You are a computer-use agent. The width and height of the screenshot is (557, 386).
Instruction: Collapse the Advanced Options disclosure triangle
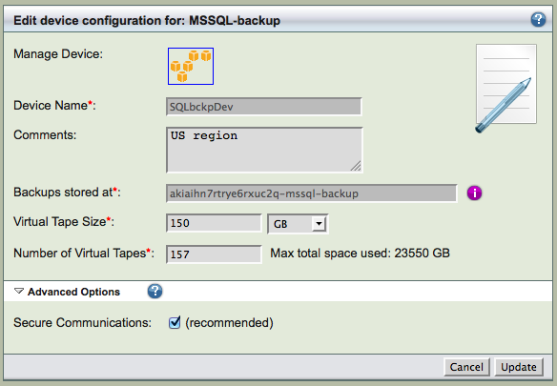click(19, 292)
